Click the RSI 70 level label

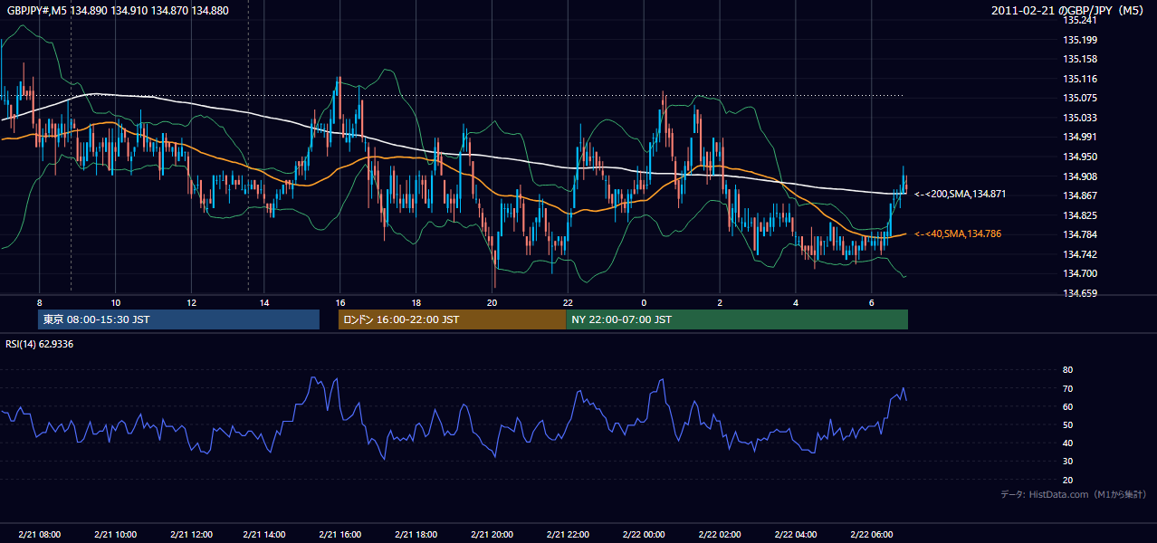[x=1067, y=388]
